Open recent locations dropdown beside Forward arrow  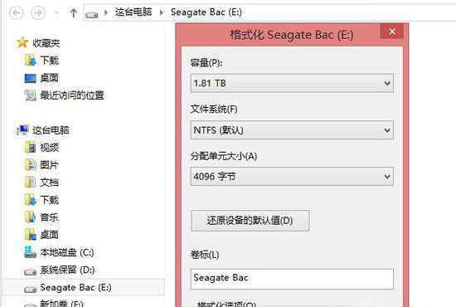coord(56,13)
